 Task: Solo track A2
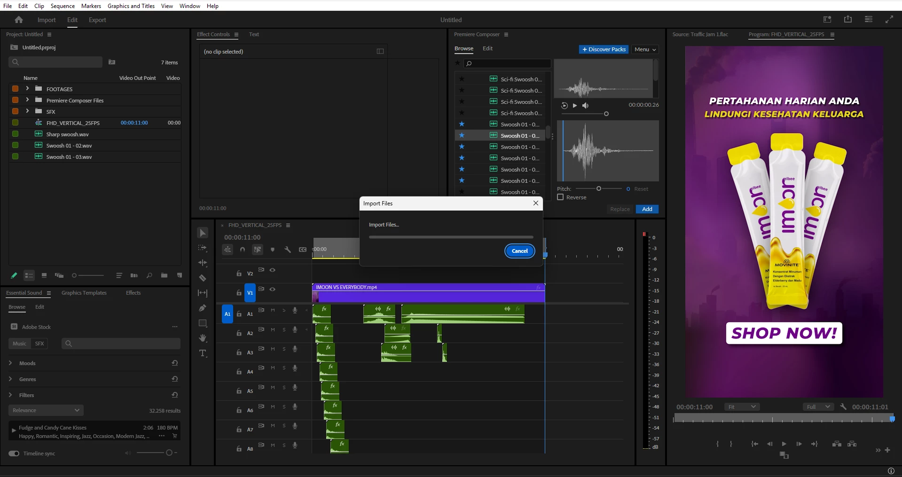[284, 330]
